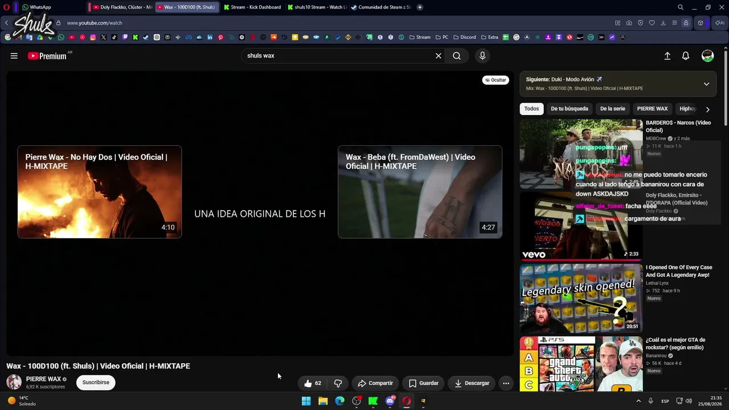Play end card Pierre Wax - No Hay Dos
Image resolution: width=729 pixels, height=410 pixels.
tap(100, 192)
